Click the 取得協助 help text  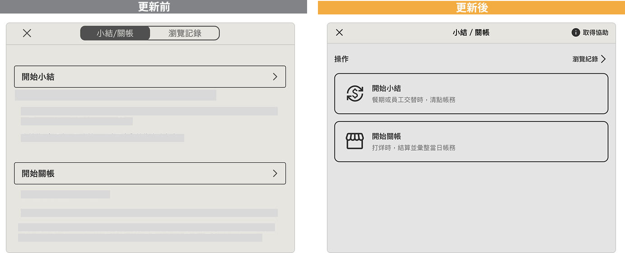[595, 32]
